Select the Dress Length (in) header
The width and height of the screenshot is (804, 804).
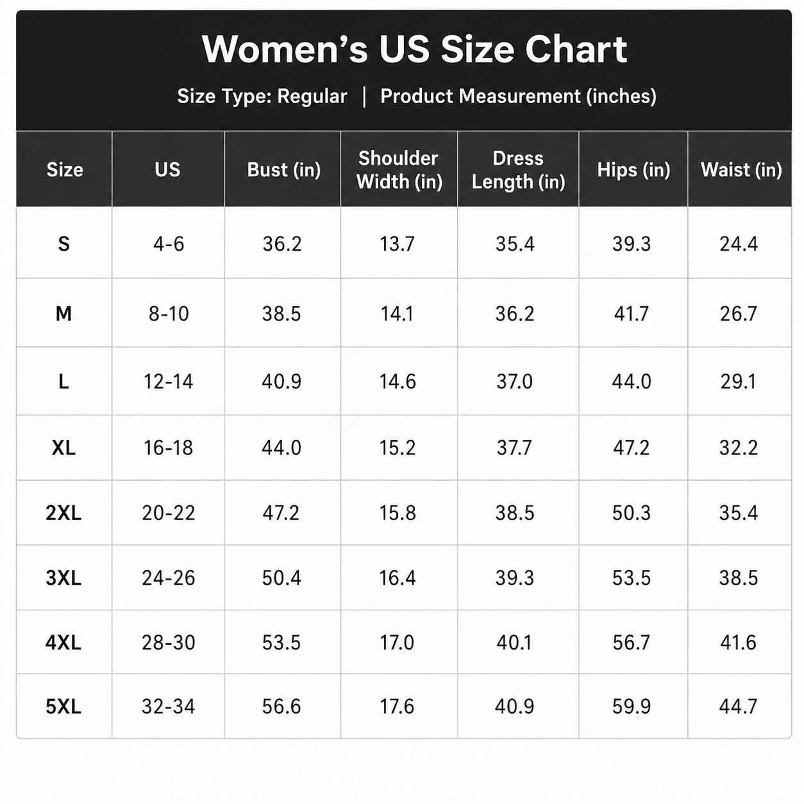[518, 170]
